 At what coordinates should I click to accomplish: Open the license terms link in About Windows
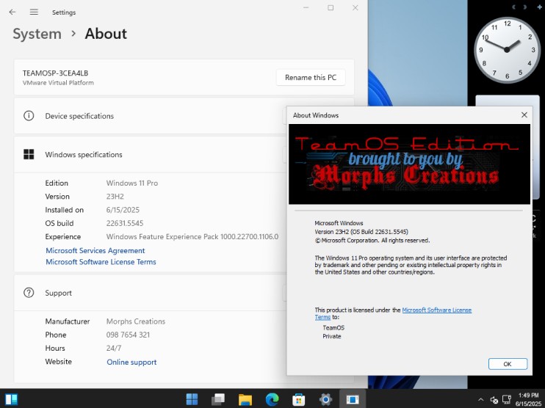pos(436,310)
